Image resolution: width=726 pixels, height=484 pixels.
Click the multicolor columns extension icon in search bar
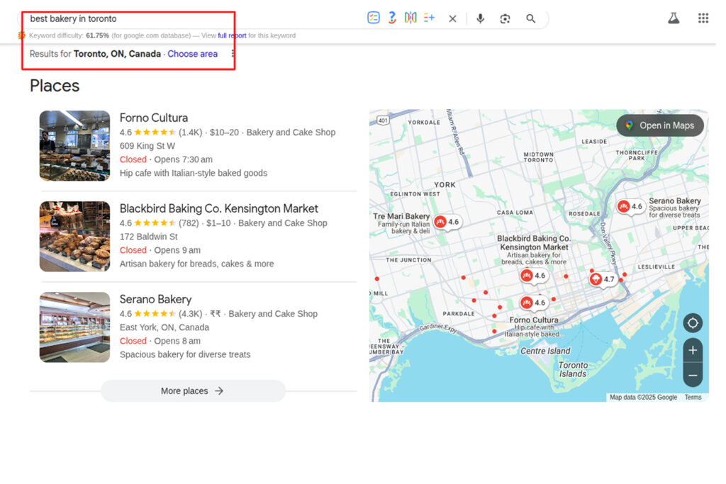coord(411,18)
